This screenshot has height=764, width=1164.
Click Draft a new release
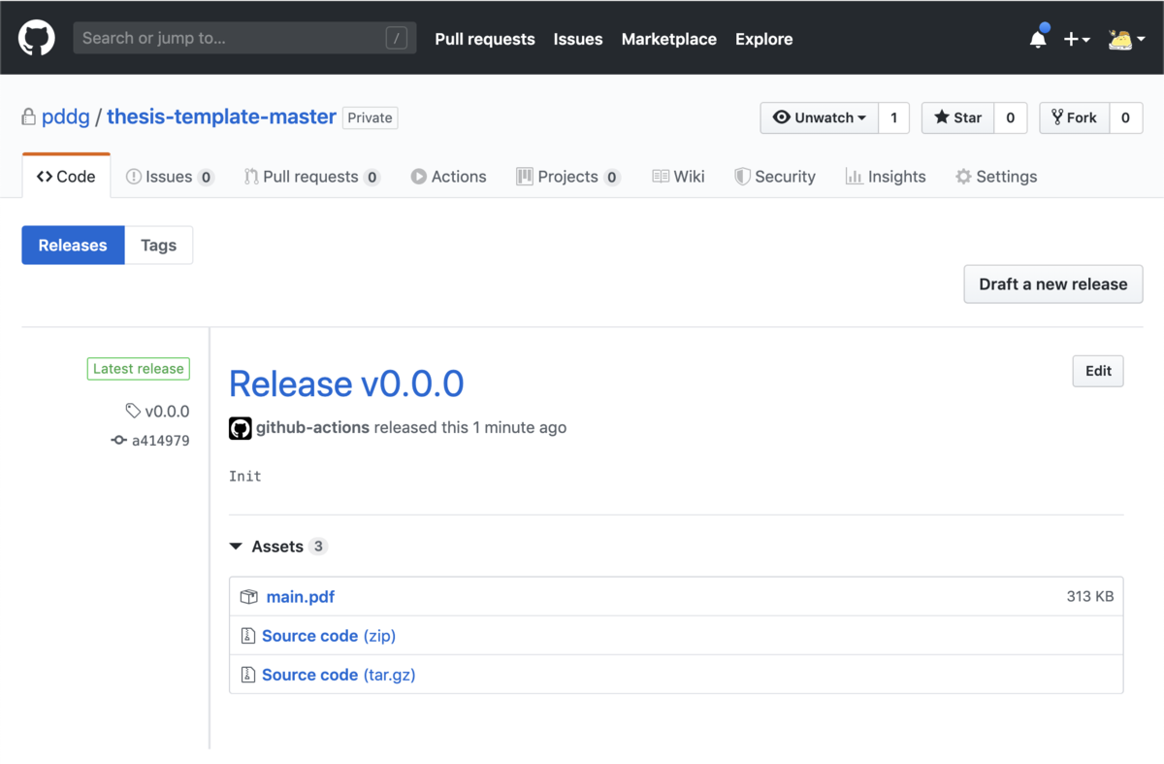(x=1052, y=283)
